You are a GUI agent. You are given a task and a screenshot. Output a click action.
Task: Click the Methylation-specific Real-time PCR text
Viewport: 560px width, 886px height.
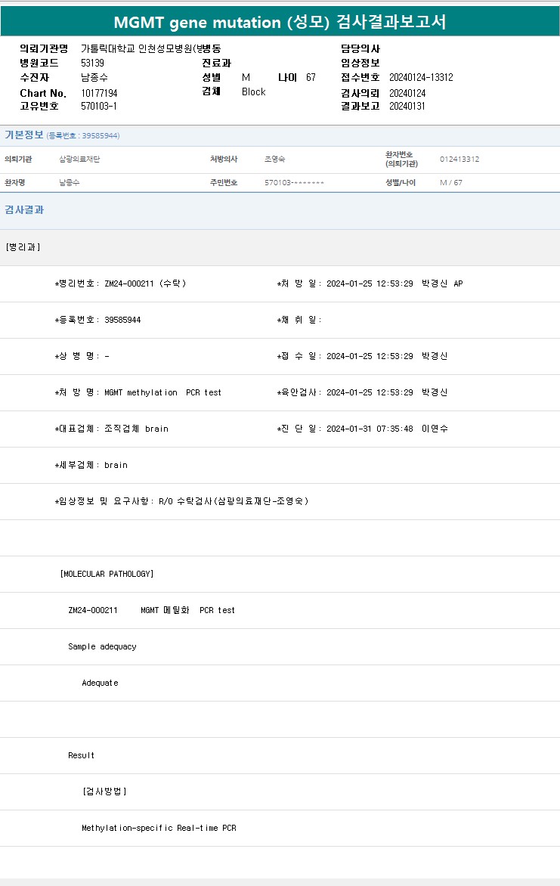pyautogui.click(x=159, y=828)
